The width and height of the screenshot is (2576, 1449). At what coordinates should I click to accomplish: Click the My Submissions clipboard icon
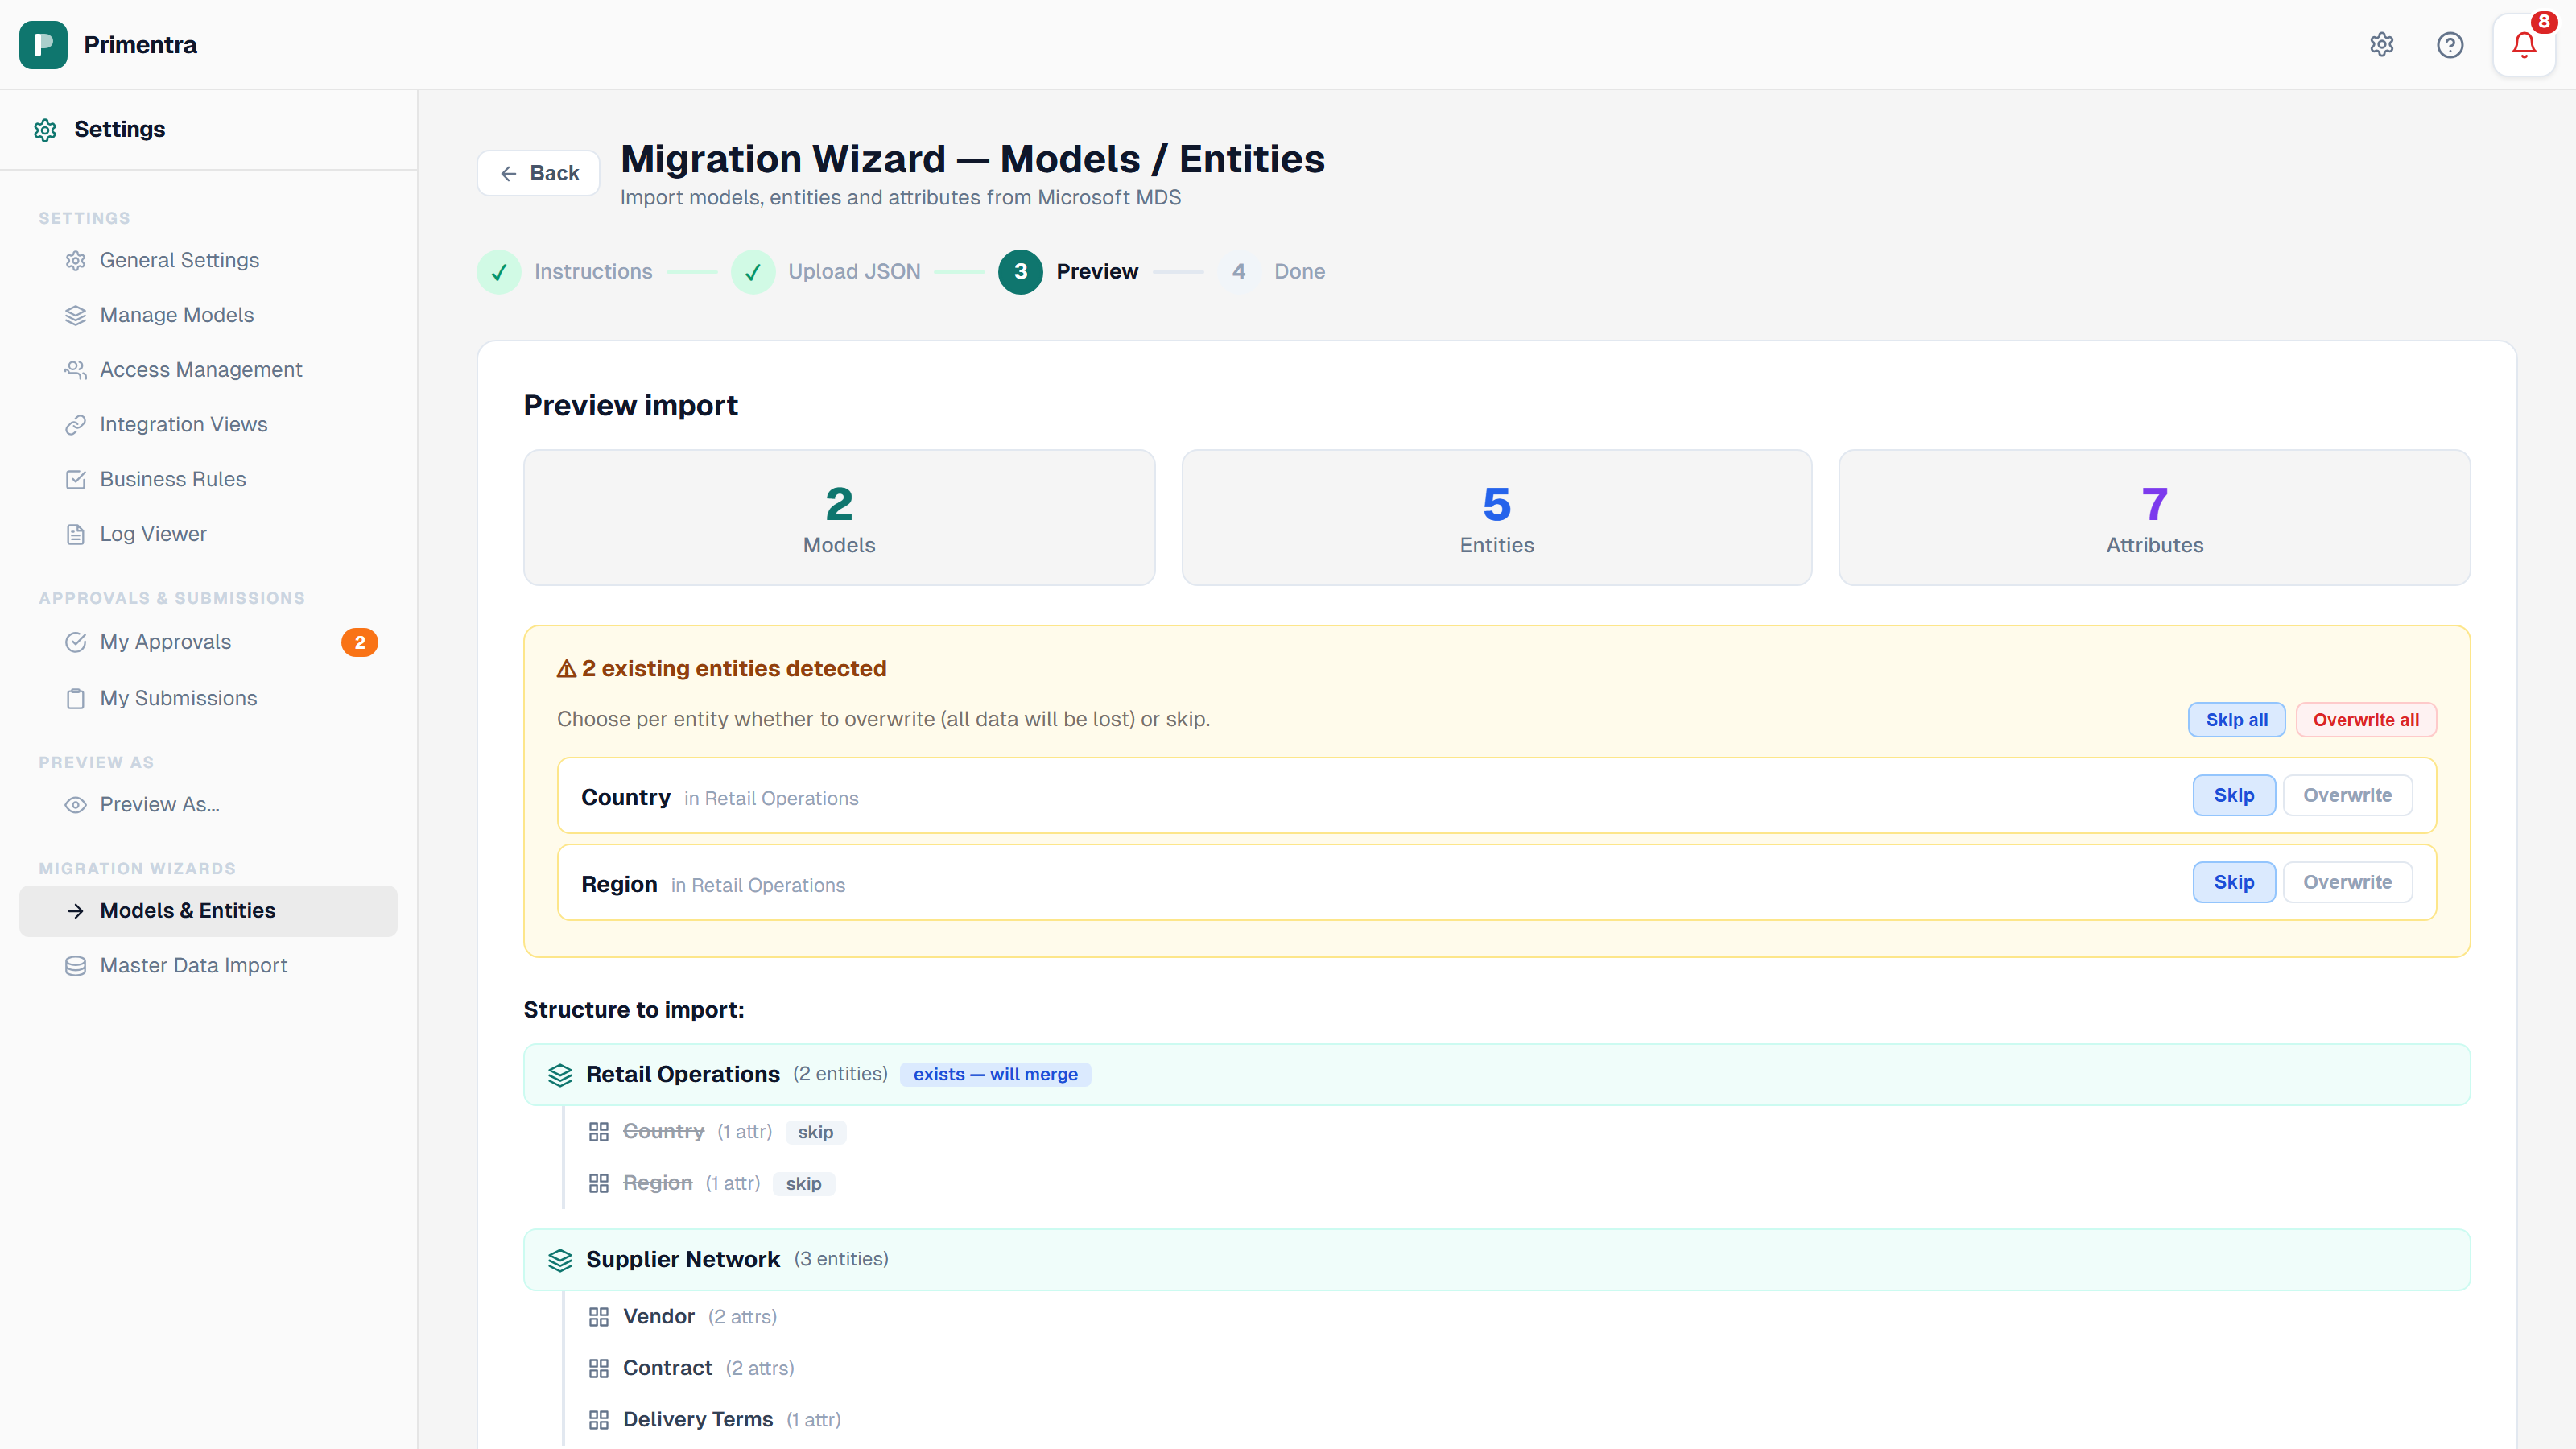tap(76, 699)
